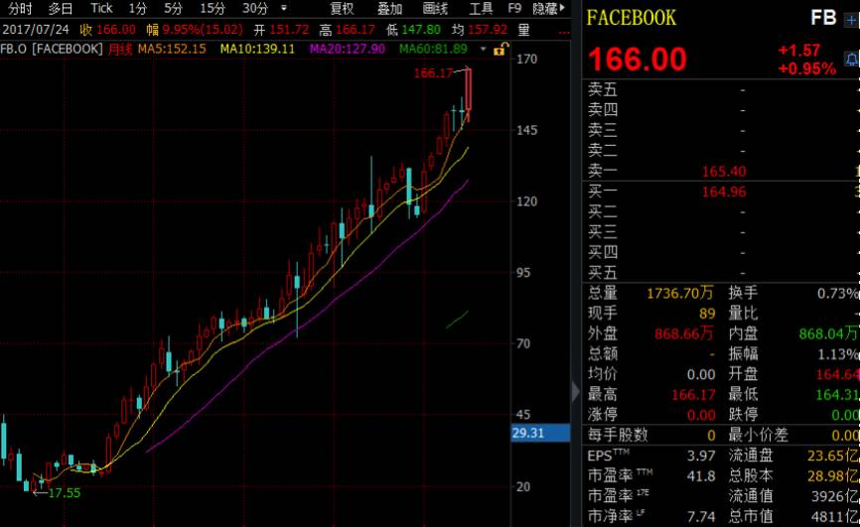Click the 29.31 price axis marker

pos(541,433)
